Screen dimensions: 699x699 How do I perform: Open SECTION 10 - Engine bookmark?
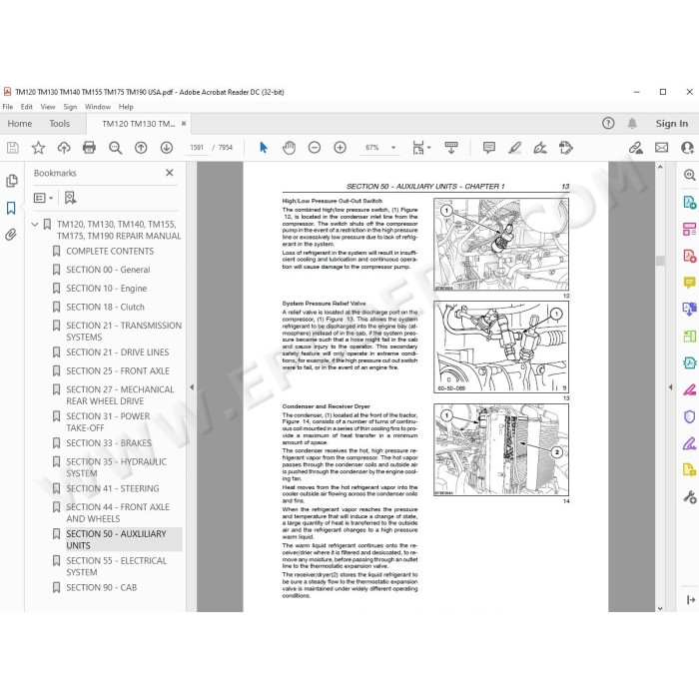106,289
